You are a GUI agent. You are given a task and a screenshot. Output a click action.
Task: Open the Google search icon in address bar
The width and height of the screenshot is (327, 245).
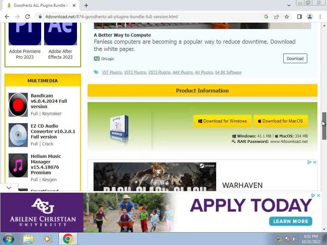(266, 17)
